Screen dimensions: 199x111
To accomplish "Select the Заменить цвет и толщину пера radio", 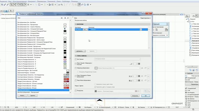I will 95,87.
